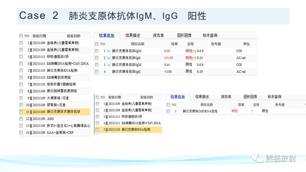Select the lower 结果信息 tab
306x172 pixels.
pos(178,97)
